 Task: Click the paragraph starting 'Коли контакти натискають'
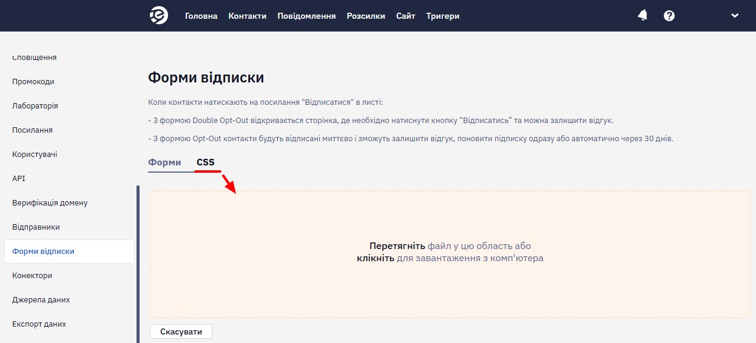click(x=265, y=102)
